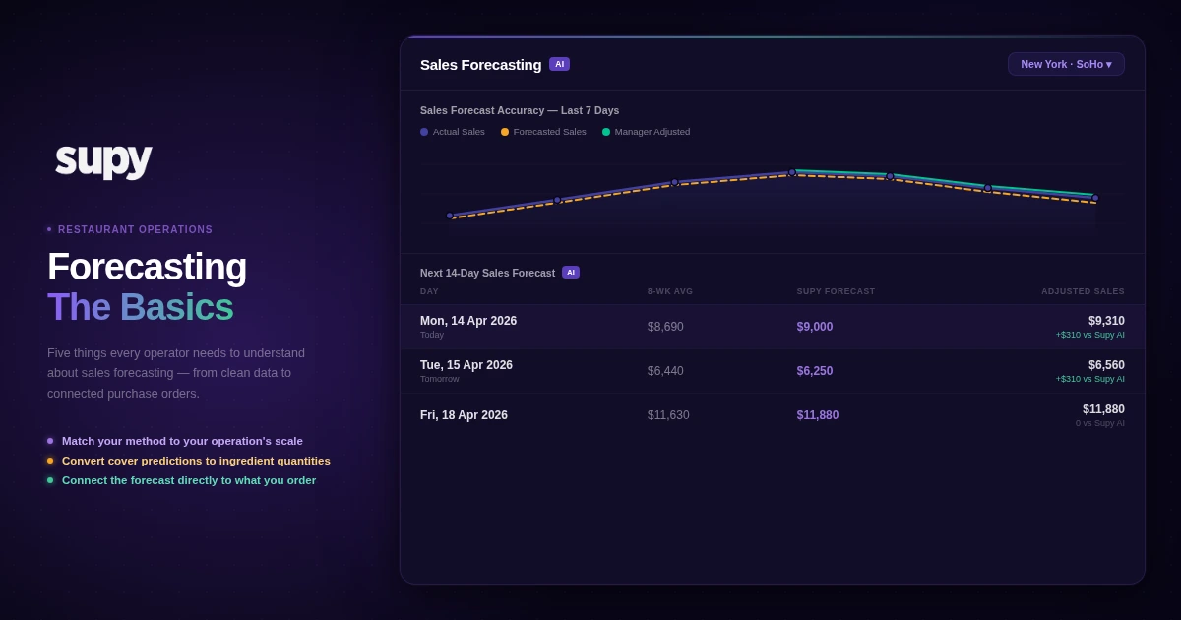1181x620 pixels.
Task: Expand the Tue, 15 Apr 2026 forecast row
Action: 773,371
